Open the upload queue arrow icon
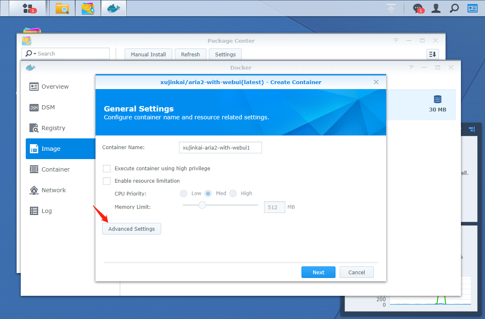485x319 pixels. [x=391, y=8]
